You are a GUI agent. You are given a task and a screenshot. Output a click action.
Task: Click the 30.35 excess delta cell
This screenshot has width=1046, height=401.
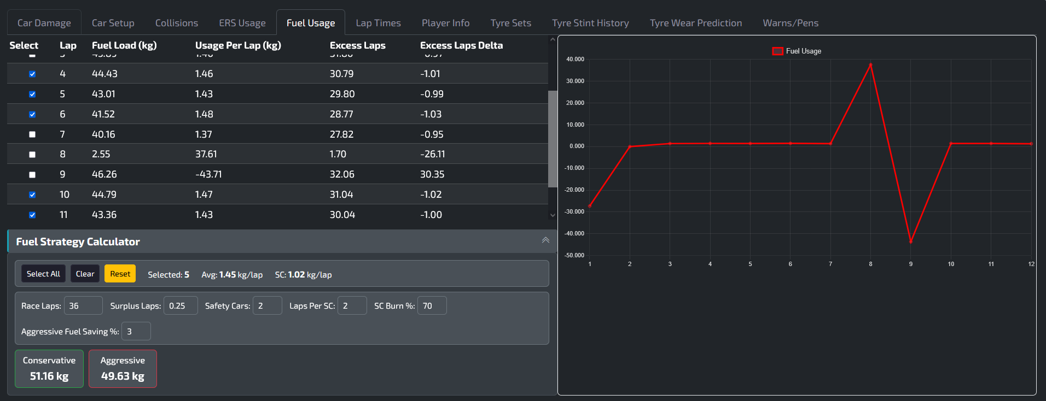pos(432,174)
